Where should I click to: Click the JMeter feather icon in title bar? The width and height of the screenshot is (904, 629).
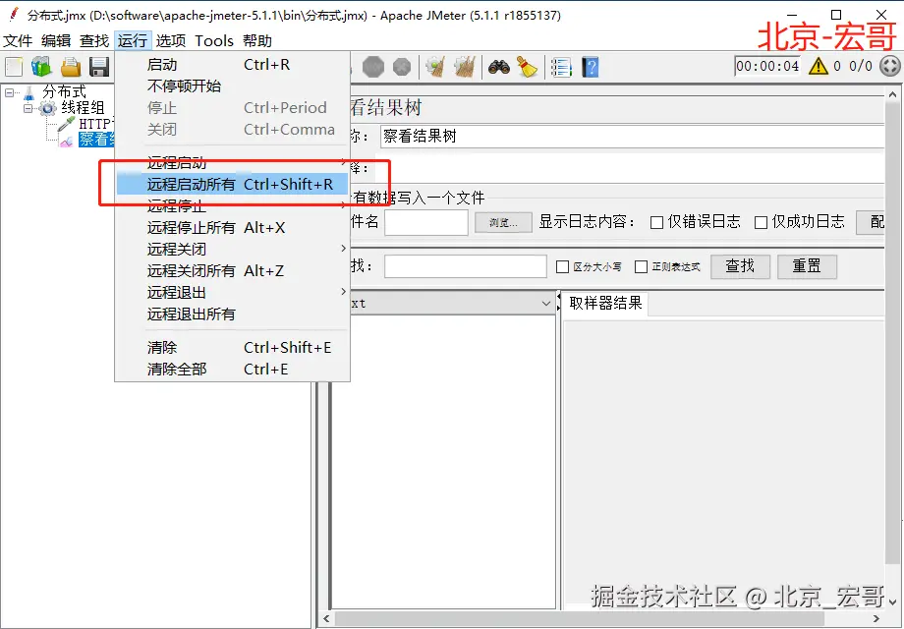(x=14, y=14)
